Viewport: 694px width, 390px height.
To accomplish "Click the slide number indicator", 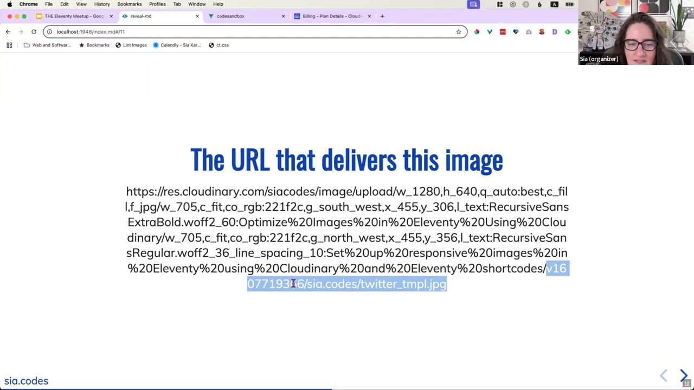I will click(686, 383).
